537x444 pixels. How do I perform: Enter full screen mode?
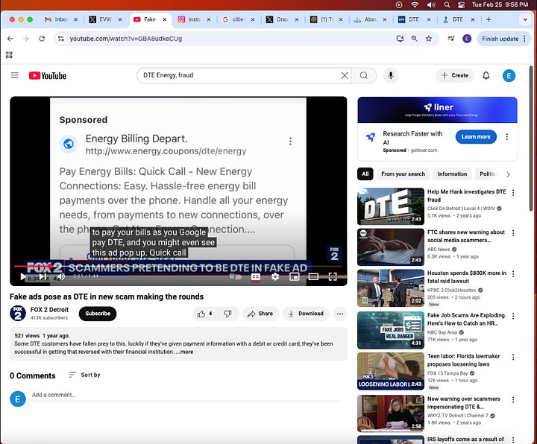[333, 276]
